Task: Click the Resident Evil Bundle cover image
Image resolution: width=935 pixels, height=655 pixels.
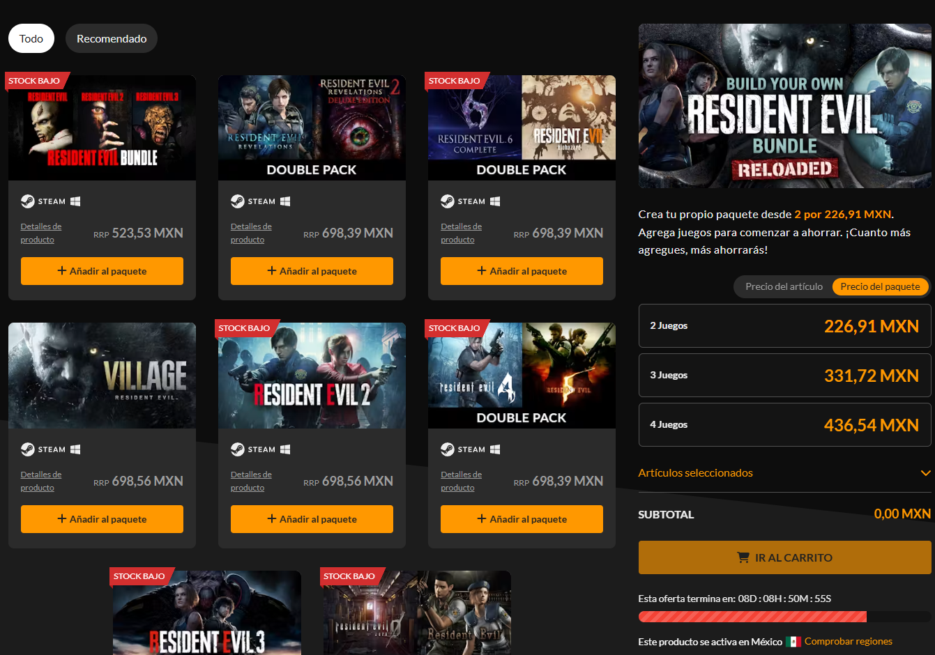Action: pos(102,128)
